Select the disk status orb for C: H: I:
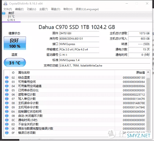This screenshot has height=141, width=154. (x=4, y=13)
